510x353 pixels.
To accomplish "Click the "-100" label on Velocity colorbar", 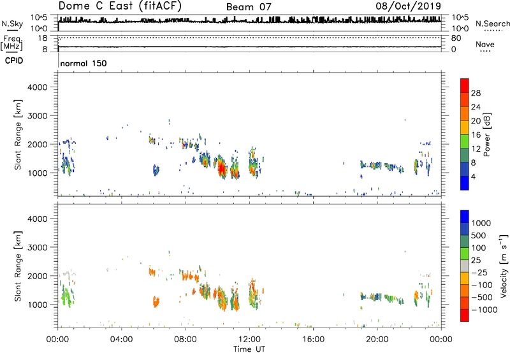I will point(482,285).
